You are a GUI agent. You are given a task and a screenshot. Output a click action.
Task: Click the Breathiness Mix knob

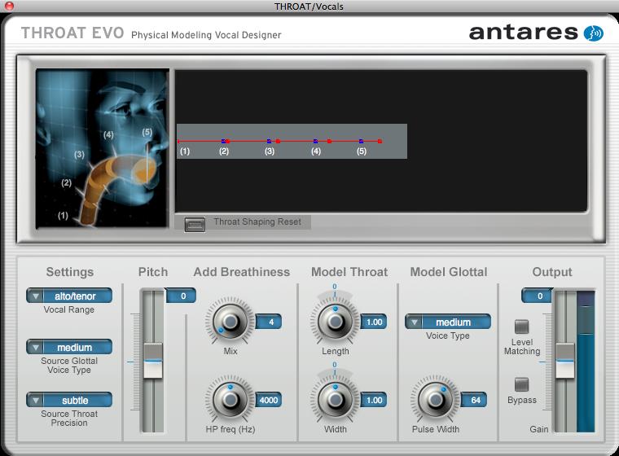click(230, 322)
